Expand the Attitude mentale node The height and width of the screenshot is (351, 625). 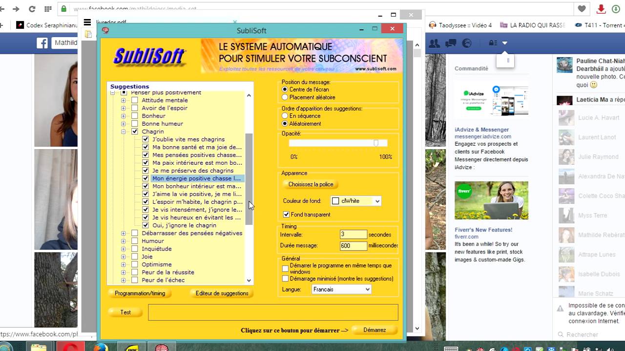tap(123, 100)
